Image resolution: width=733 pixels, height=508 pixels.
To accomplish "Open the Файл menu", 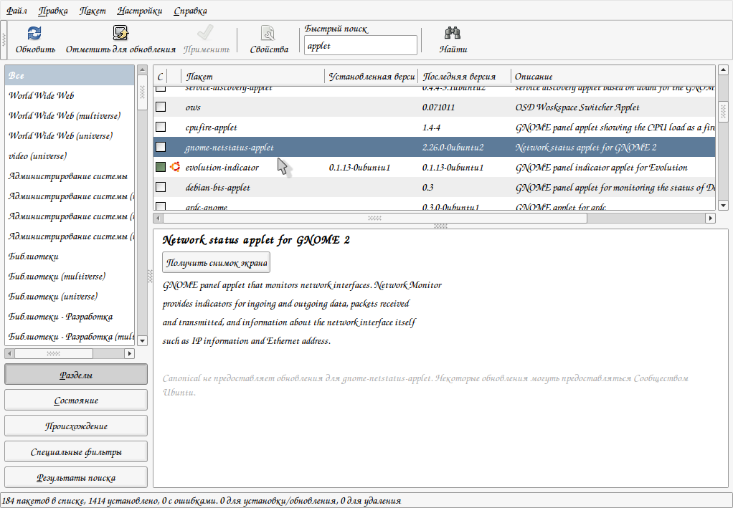I will tap(16, 11).
